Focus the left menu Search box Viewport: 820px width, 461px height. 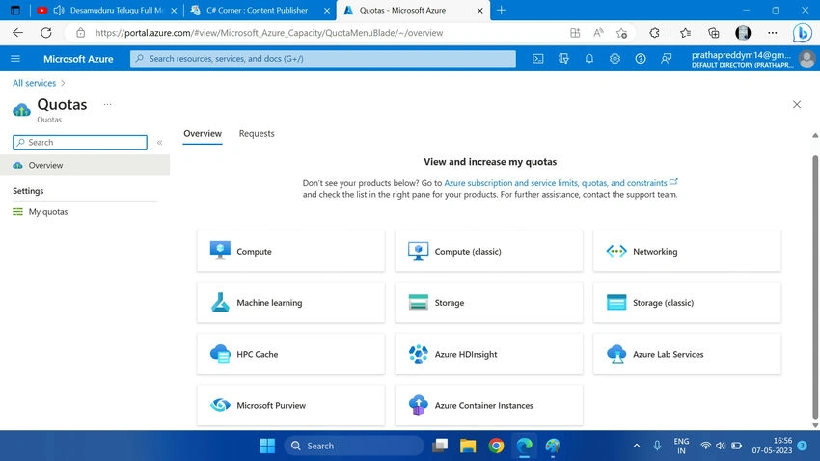click(x=80, y=142)
